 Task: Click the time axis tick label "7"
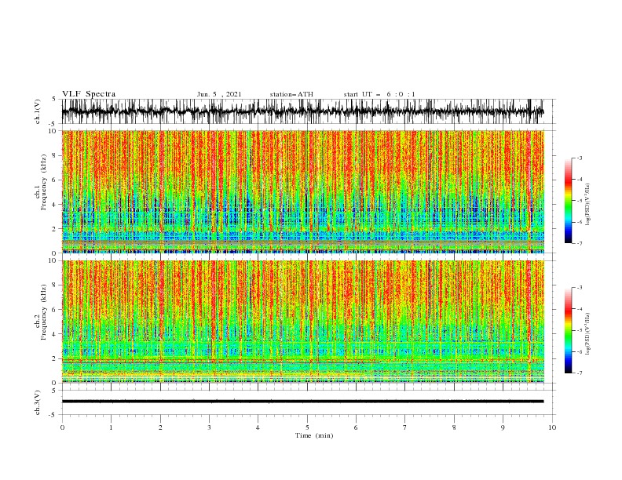tap(405, 427)
